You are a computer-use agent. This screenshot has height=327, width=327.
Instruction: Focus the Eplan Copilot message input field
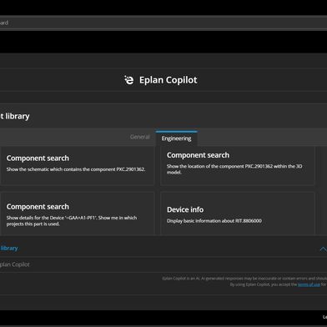163,264
